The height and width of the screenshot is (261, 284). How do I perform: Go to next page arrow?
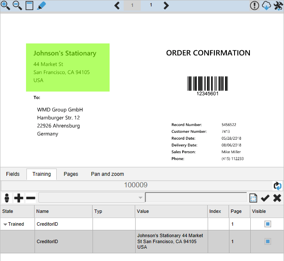pyautogui.click(x=166, y=6)
